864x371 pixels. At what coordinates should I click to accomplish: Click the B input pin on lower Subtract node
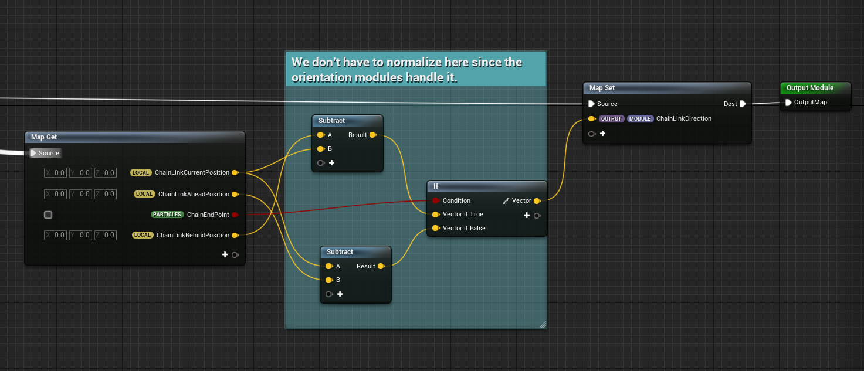330,280
